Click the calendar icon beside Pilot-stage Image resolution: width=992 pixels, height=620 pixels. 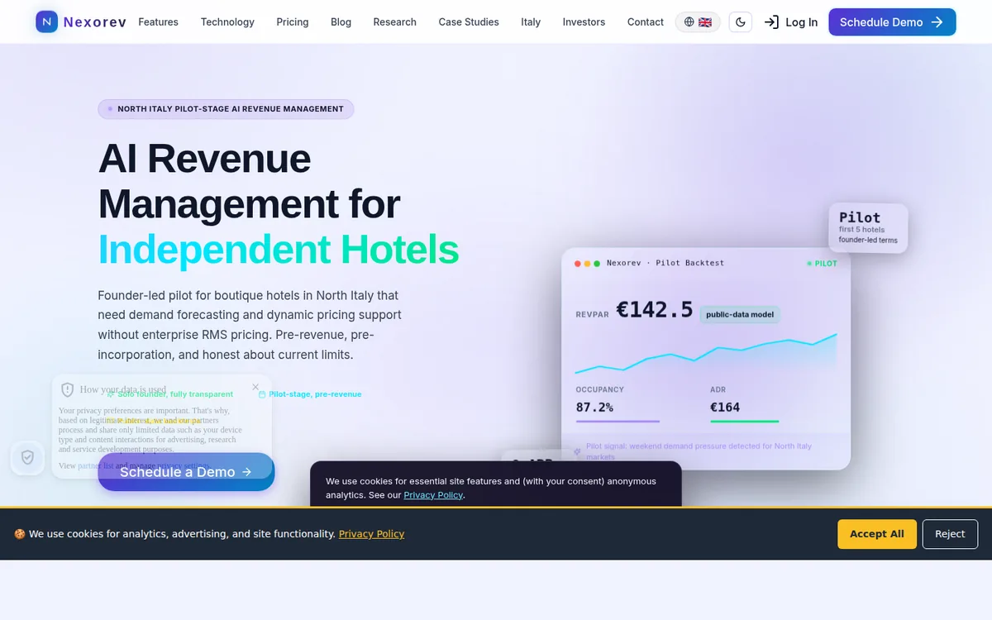click(262, 394)
